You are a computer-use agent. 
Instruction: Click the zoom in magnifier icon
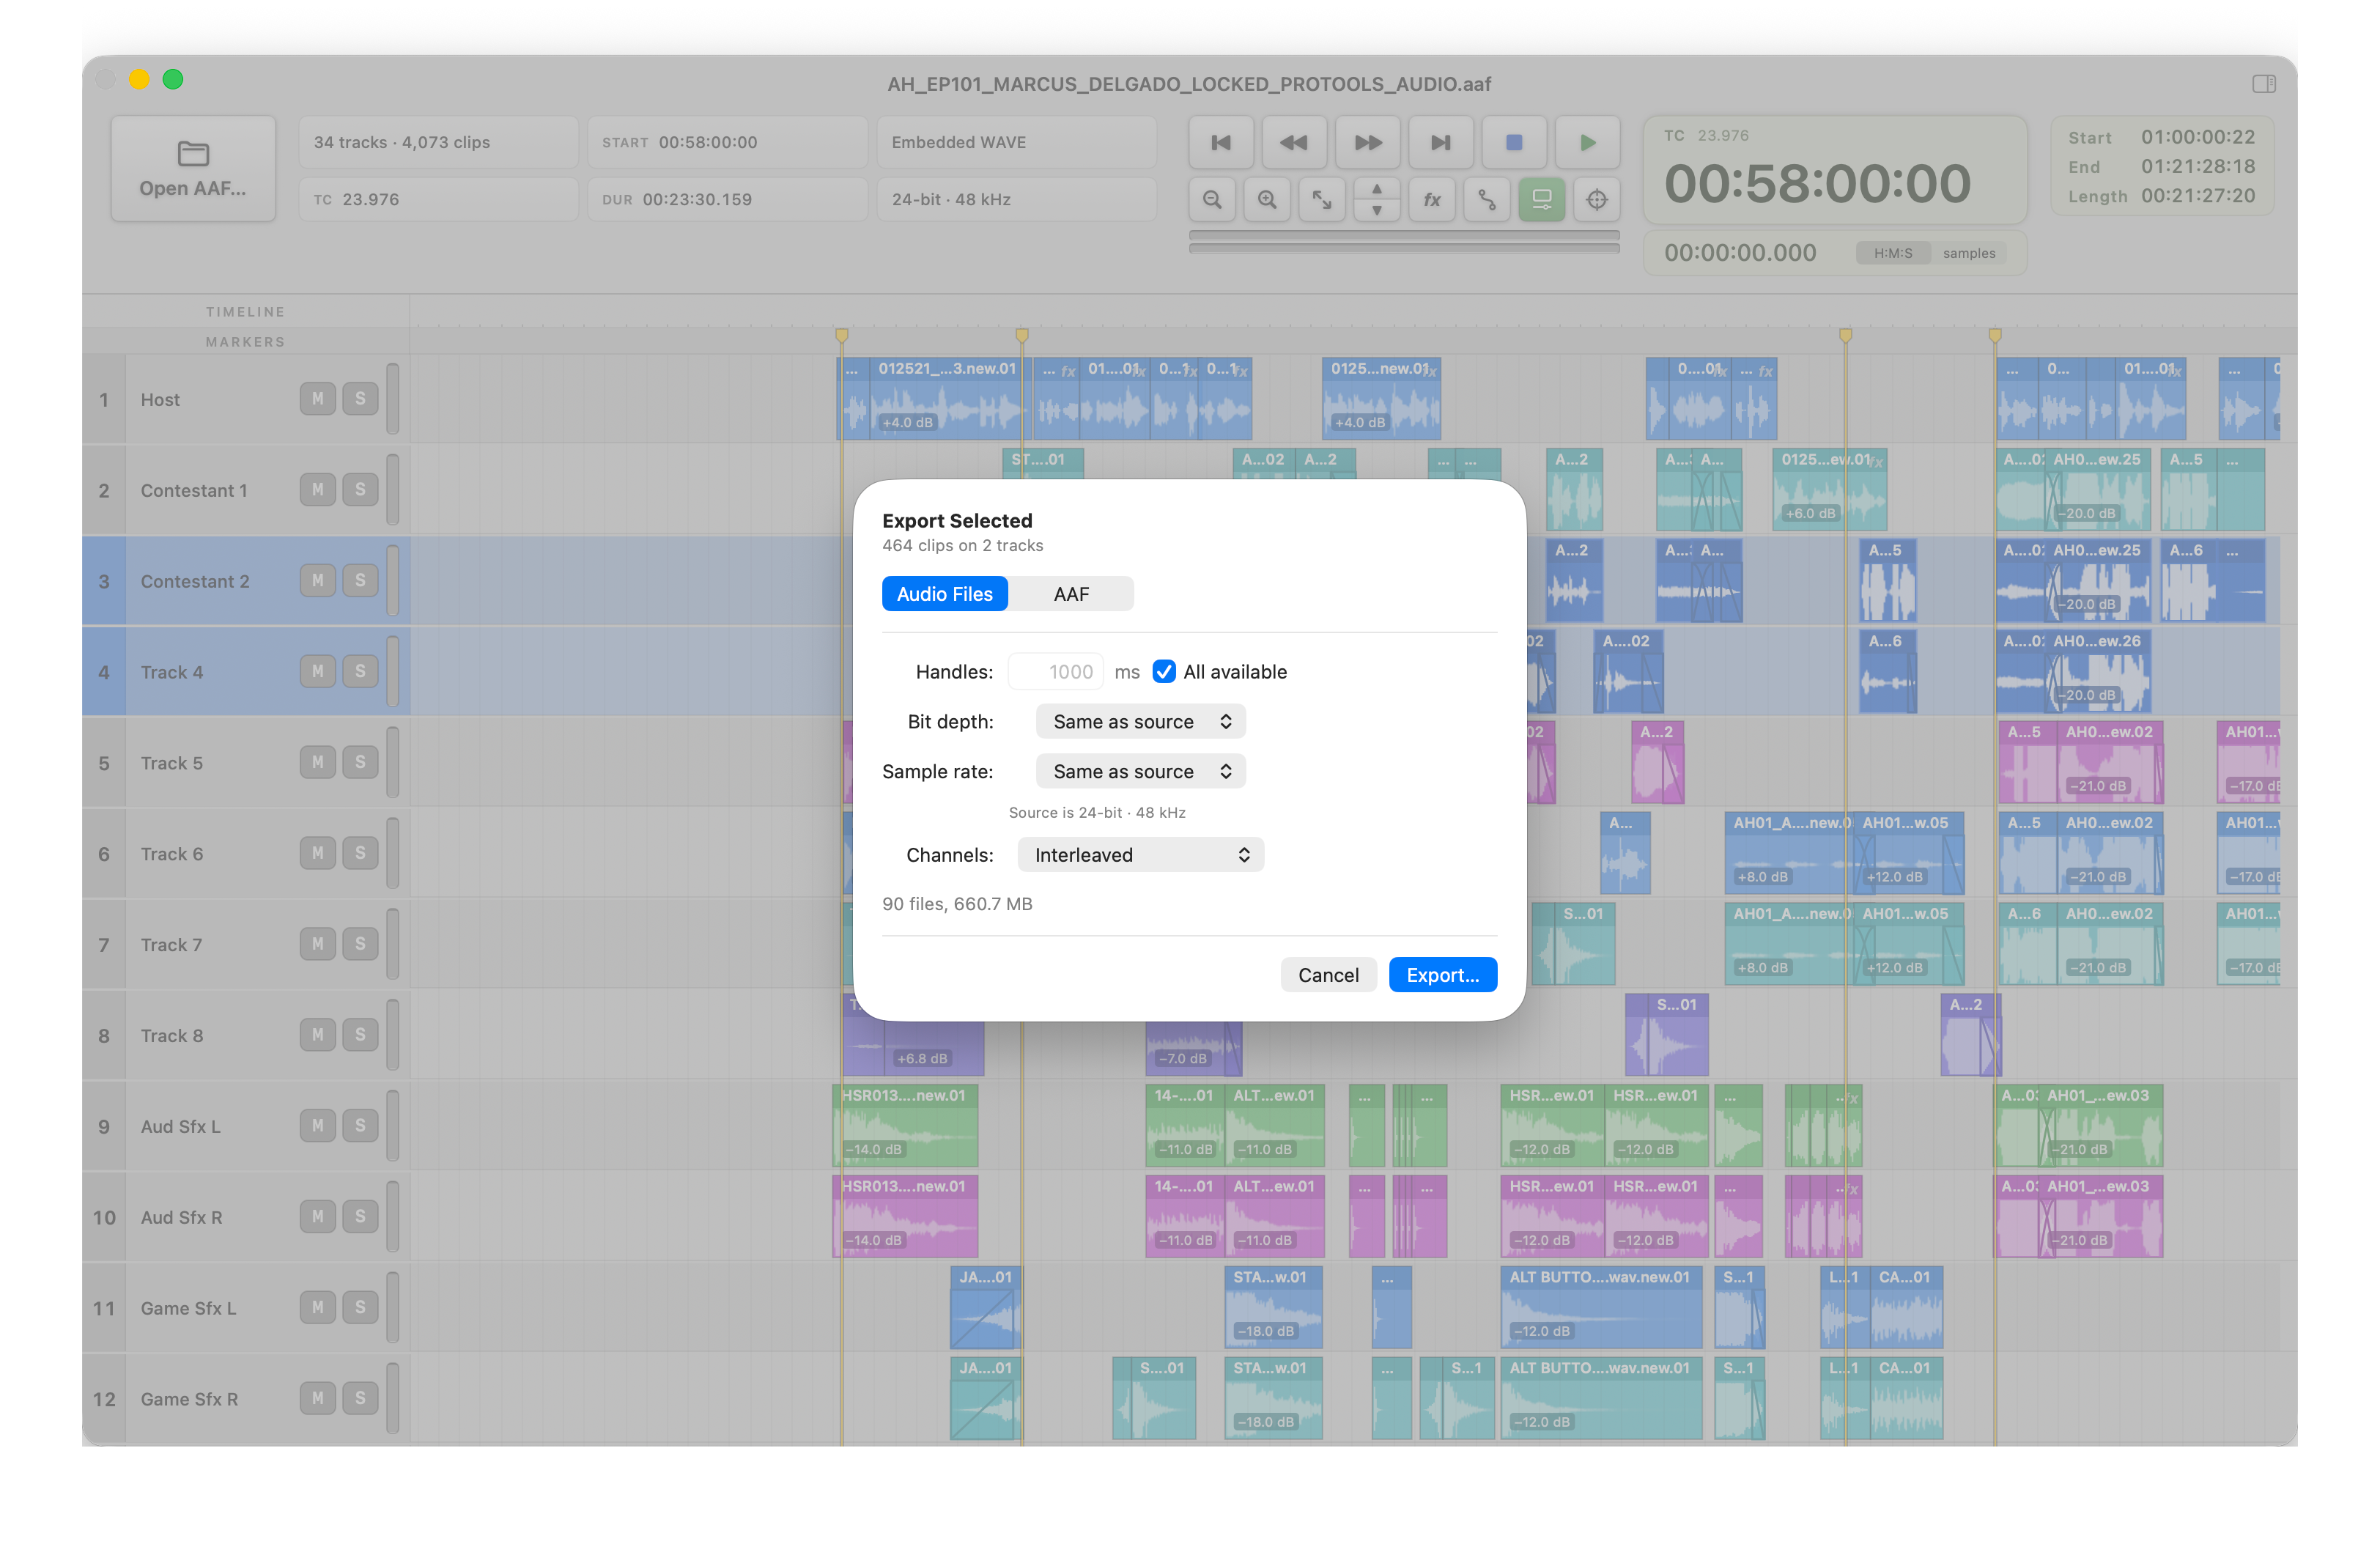(1267, 199)
